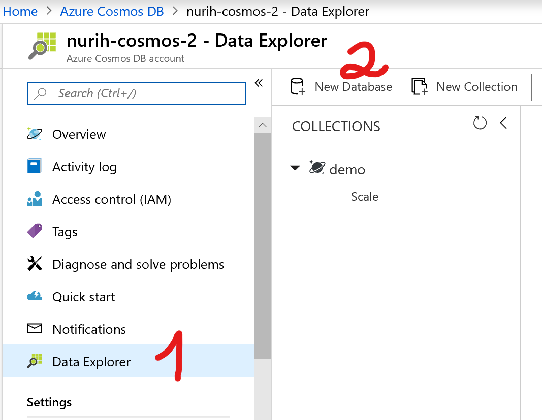This screenshot has height=420, width=542.
Task: Click the Data Explorer sidebar icon
Action: click(x=35, y=361)
